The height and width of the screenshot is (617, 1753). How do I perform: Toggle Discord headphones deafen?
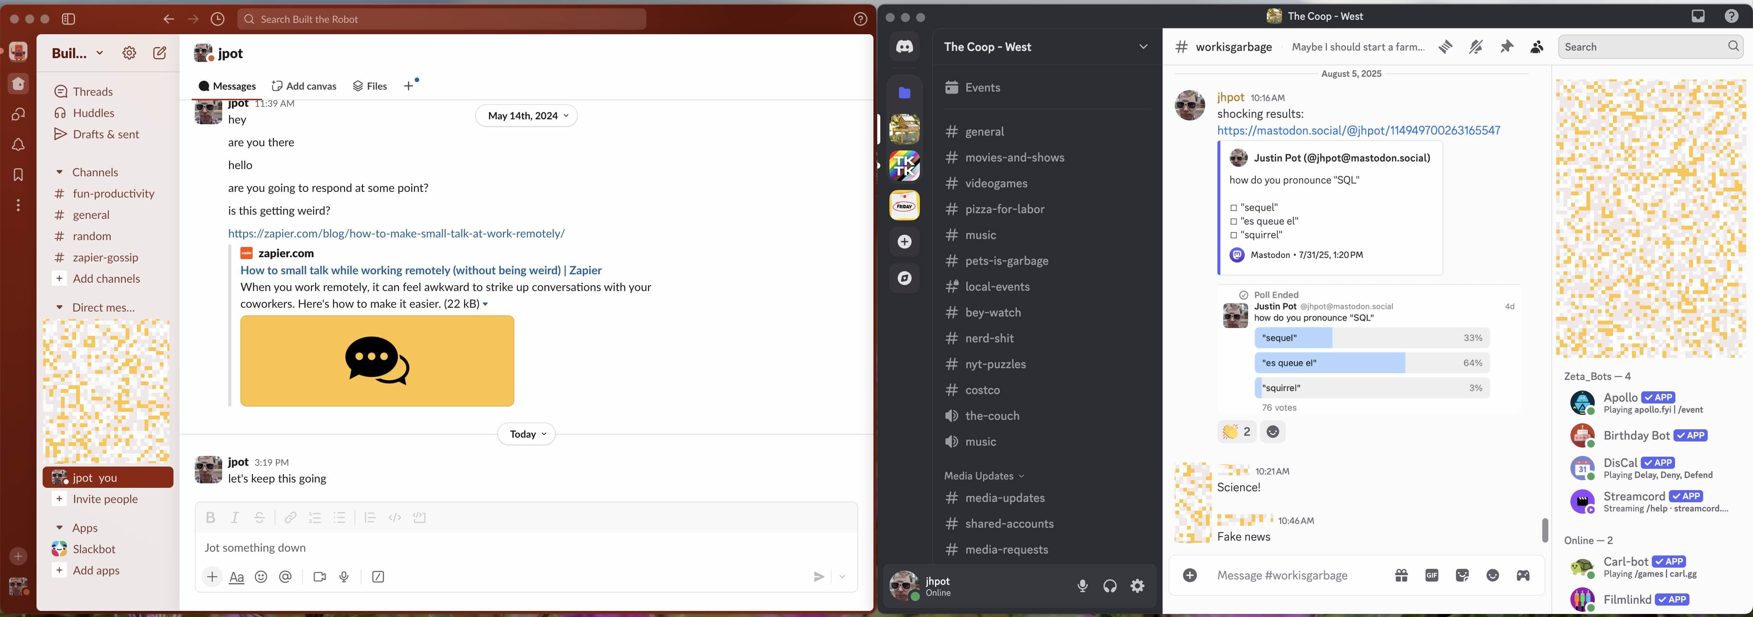(1110, 586)
